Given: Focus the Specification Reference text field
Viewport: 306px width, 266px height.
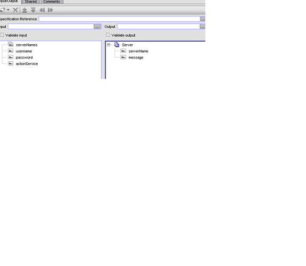Looking at the screenshot, I should pos(119,19).
